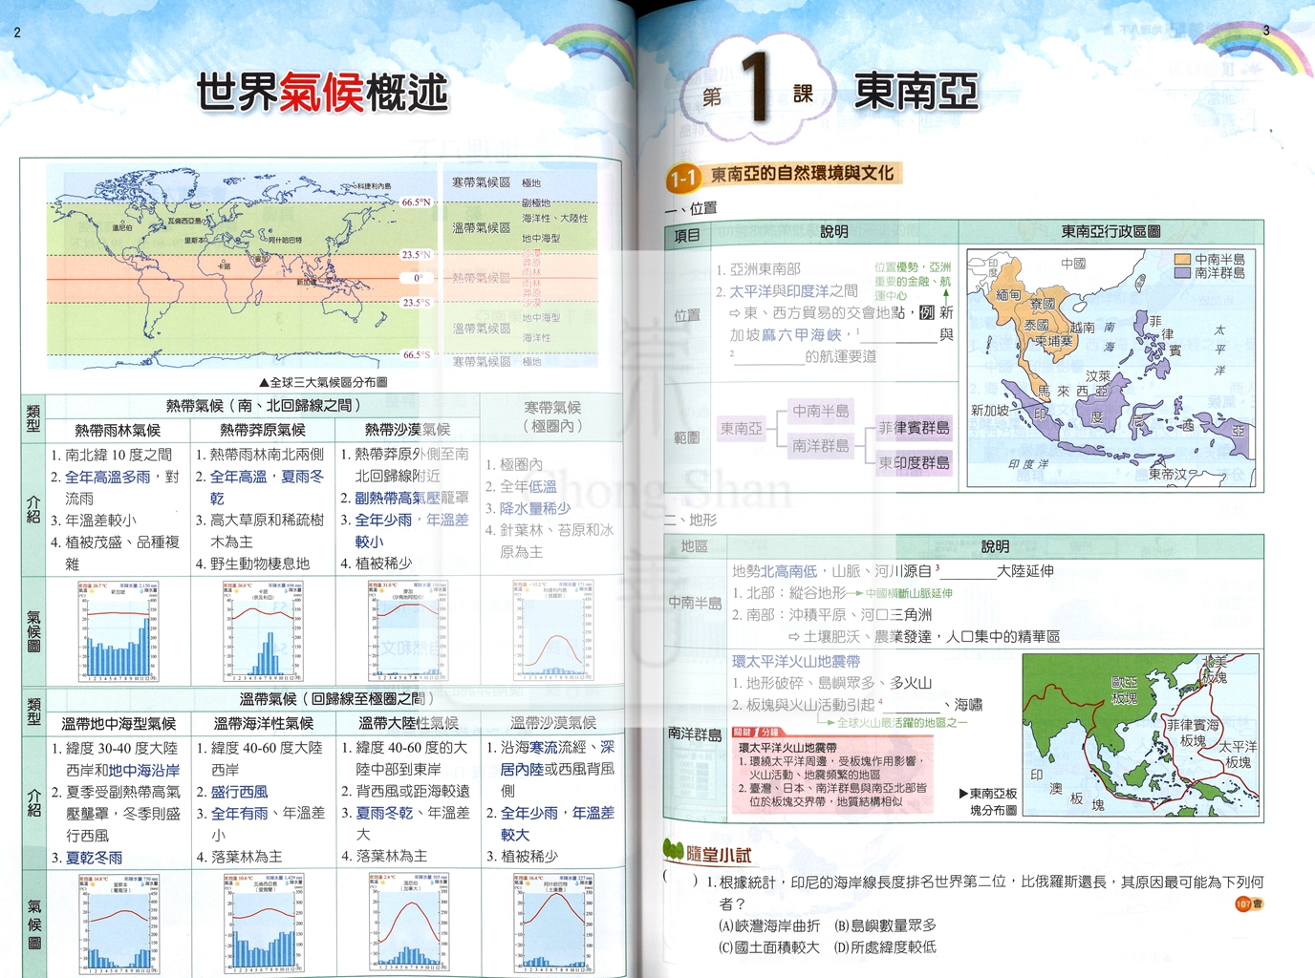Click the 溫帶氣候（回歸線至極圈之間）header
This screenshot has width=1315, height=978.
point(336,699)
